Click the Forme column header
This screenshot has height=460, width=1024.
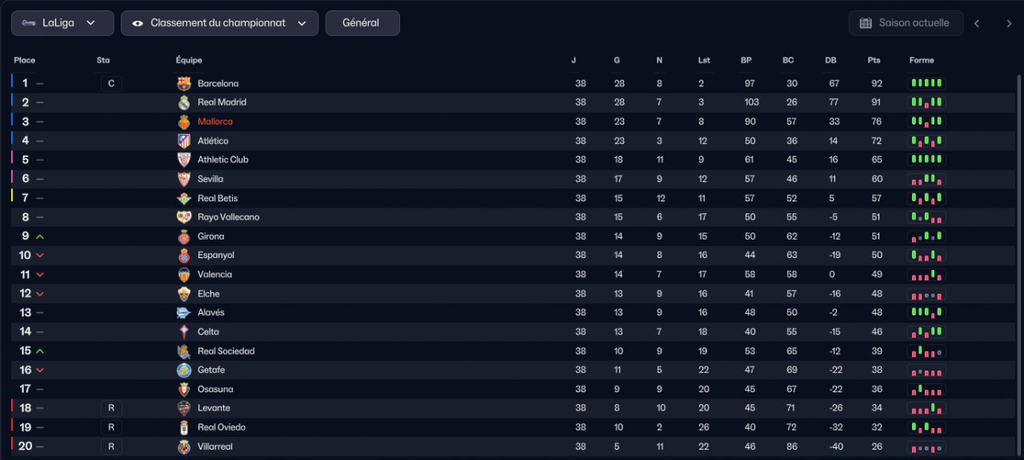[922, 61]
